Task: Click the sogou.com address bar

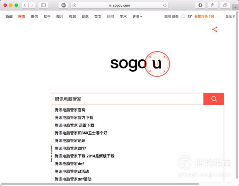Action: (119, 6)
